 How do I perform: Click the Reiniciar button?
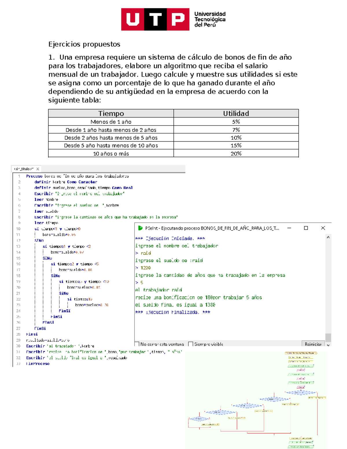tap(313, 343)
